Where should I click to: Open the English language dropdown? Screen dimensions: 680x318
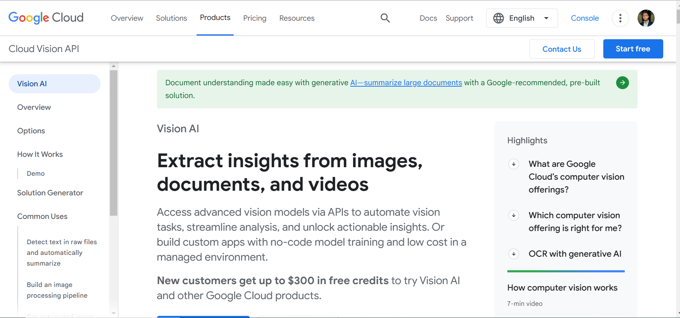pos(522,18)
